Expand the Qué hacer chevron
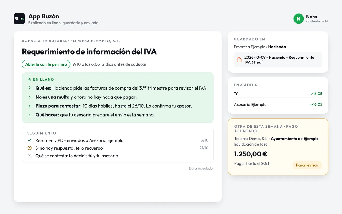The image size is (342, 214). click(x=30, y=115)
